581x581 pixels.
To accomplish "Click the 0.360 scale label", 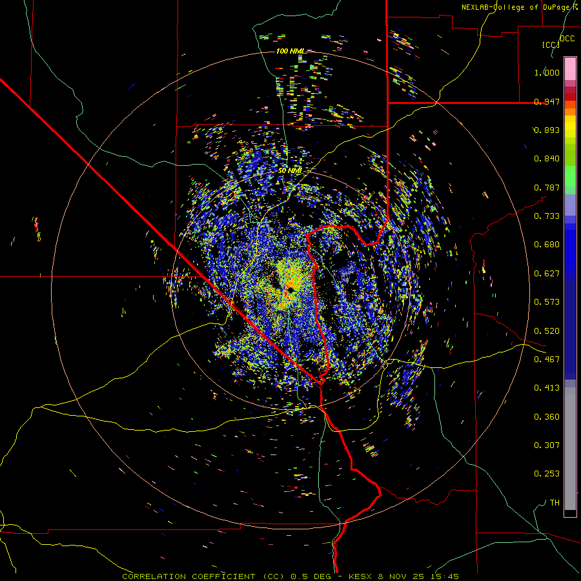I will 547,417.
